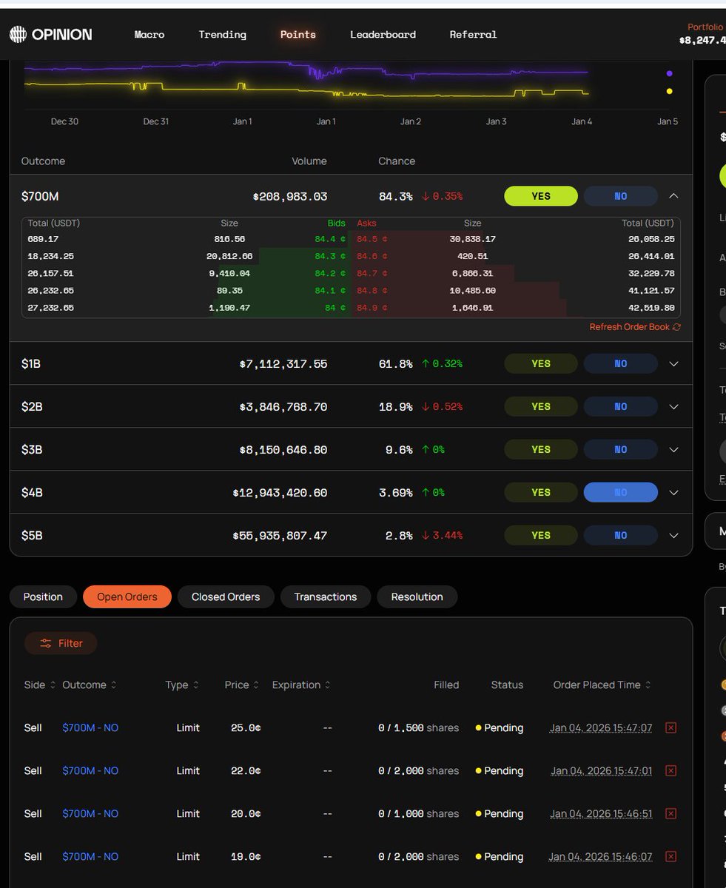Image resolution: width=726 pixels, height=888 pixels.
Task: Switch to Closed Orders tab
Action: (226, 597)
